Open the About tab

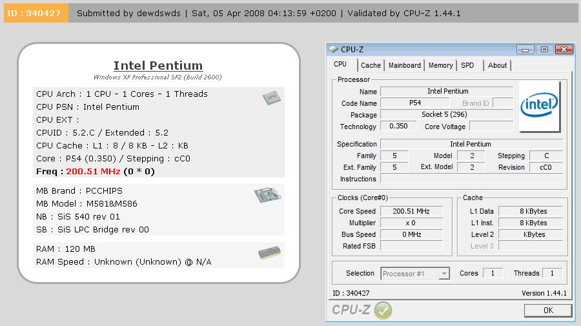point(497,66)
